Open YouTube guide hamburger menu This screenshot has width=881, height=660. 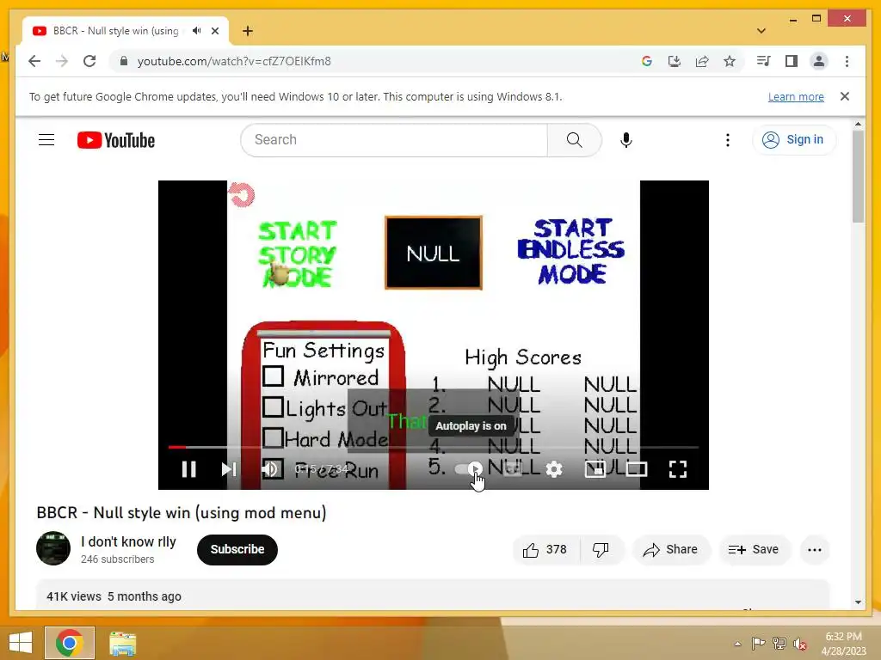46,140
